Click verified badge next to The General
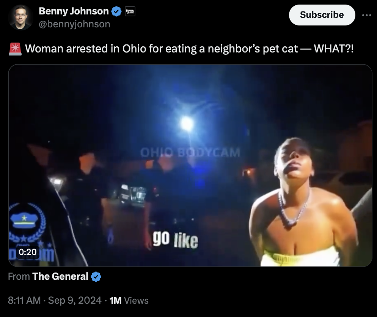 coord(96,277)
